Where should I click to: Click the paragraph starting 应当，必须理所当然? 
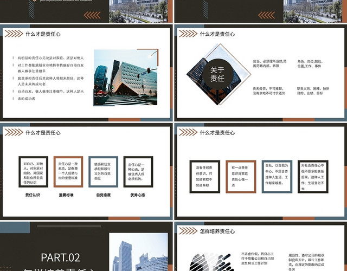(270, 63)
